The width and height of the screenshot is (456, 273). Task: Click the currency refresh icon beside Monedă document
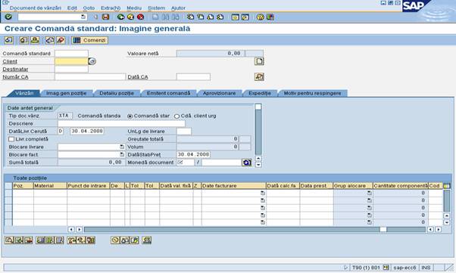(246, 163)
